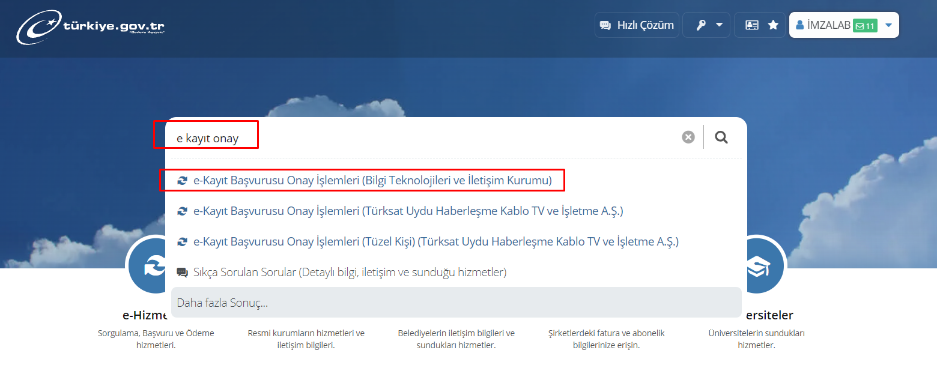Click 'Belediyelerin iletişim bilgileri ve sundukları hizmetler' text
937x368 pixels.
(456, 339)
